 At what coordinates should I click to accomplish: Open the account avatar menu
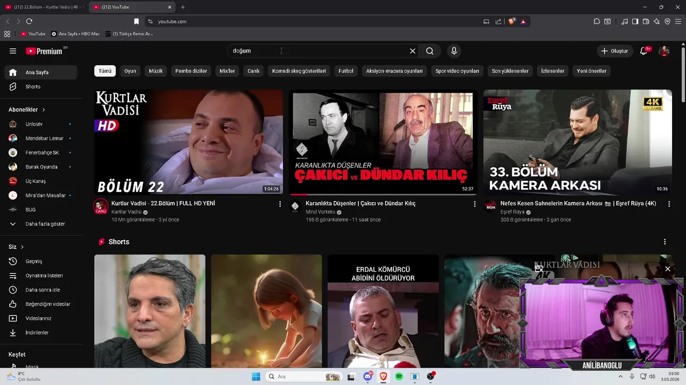tap(664, 51)
